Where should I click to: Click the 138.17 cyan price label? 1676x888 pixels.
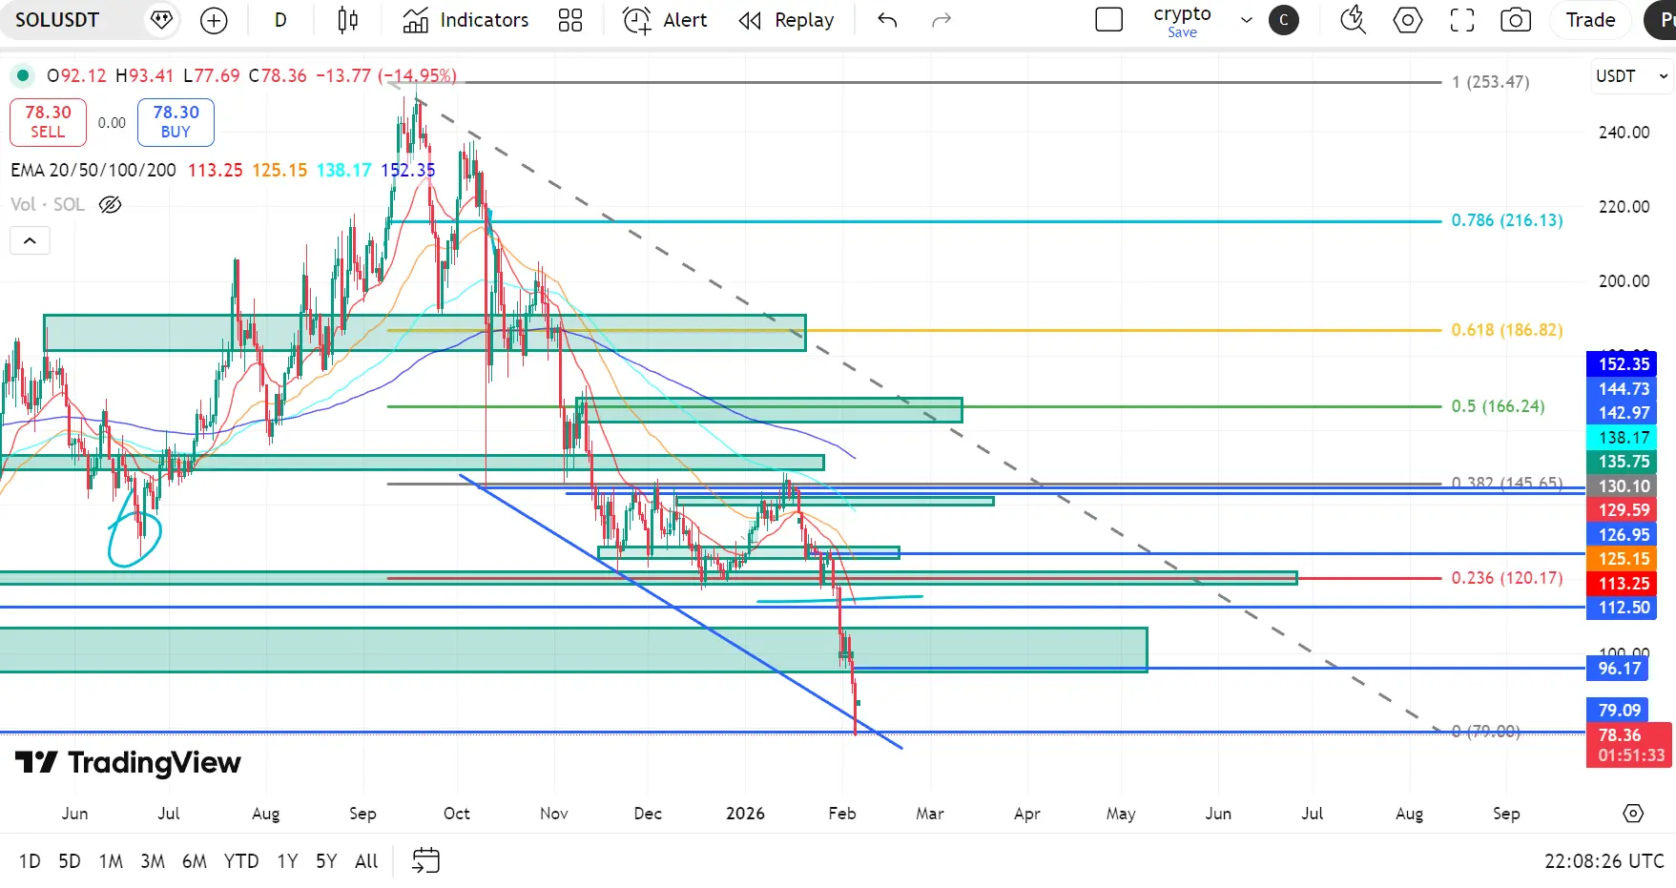pos(1622,438)
